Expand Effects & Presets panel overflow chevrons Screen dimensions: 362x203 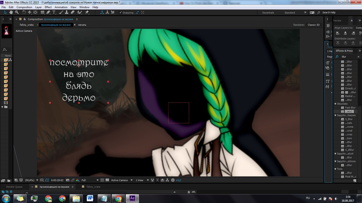(x=360, y=51)
